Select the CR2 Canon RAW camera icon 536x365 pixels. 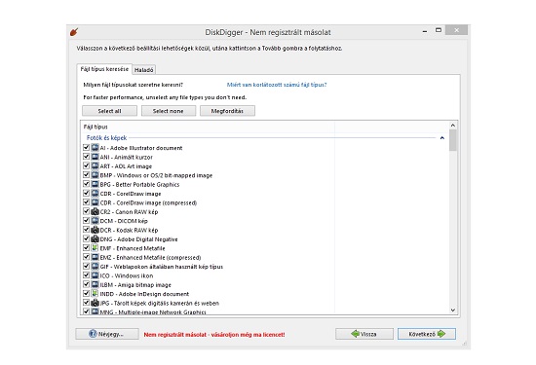click(96, 211)
